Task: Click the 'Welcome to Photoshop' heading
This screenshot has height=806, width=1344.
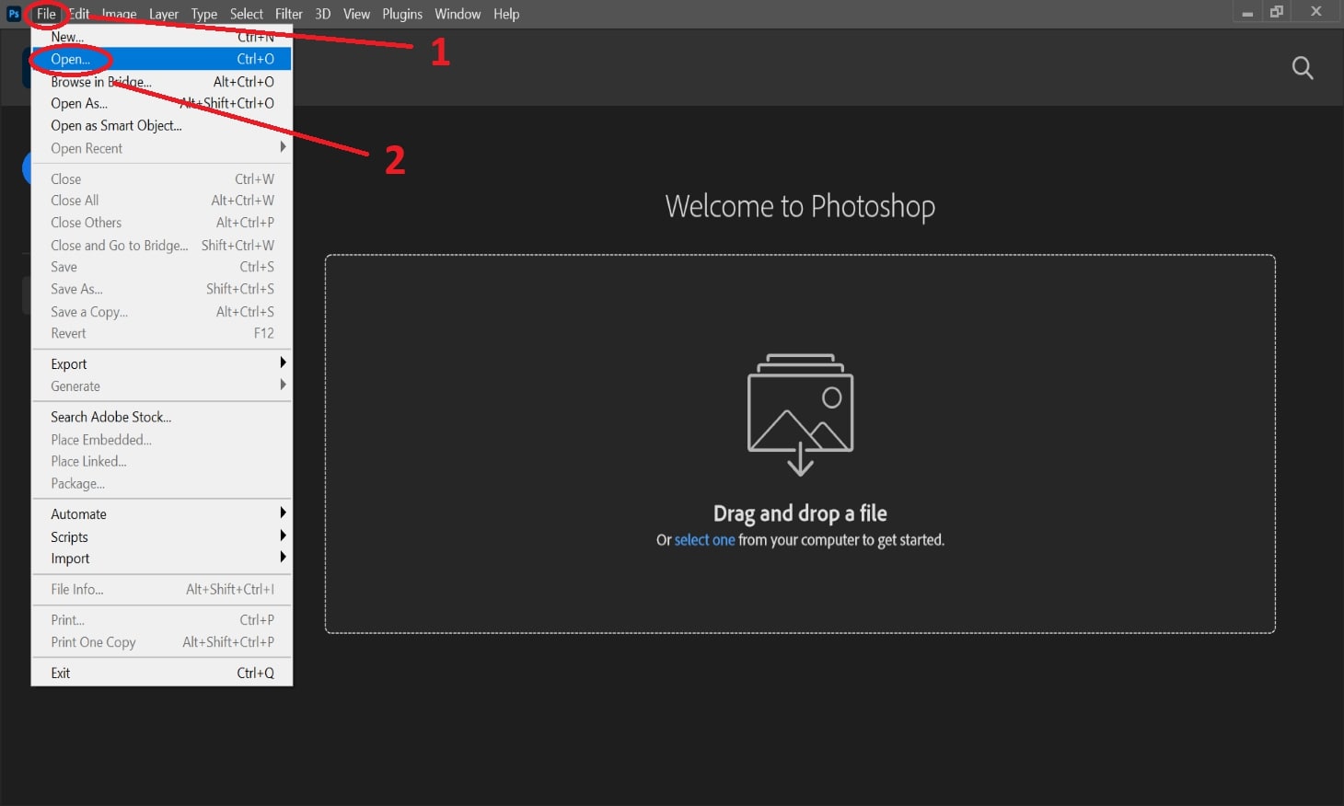Action: tap(800, 206)
